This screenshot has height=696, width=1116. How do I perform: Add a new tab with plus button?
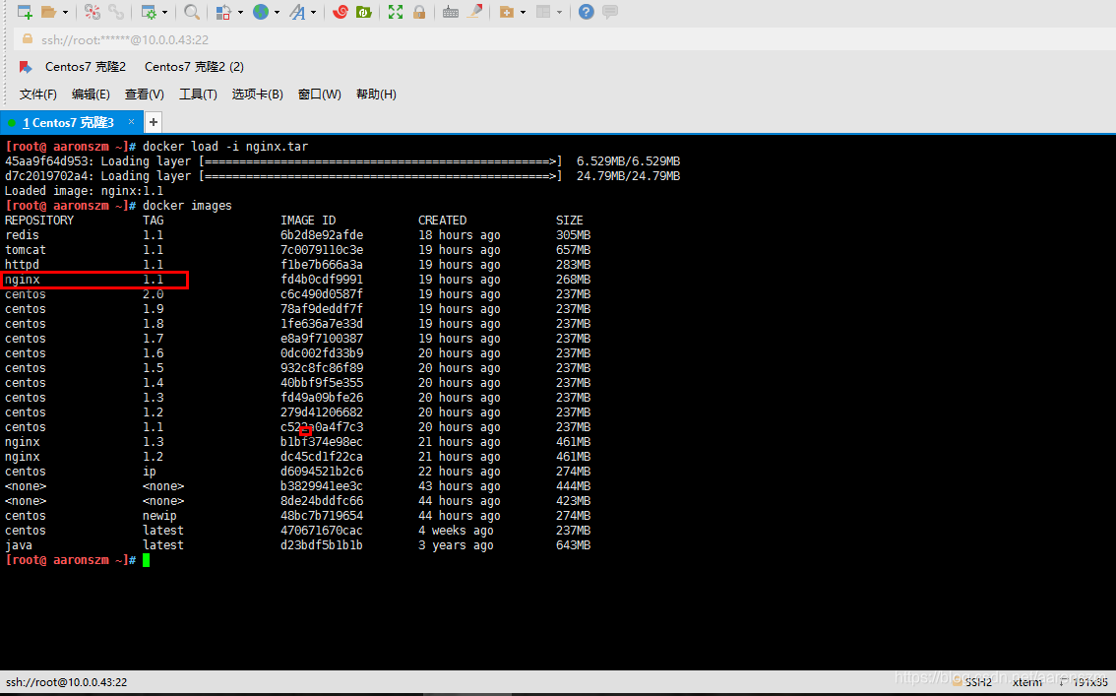153,122
